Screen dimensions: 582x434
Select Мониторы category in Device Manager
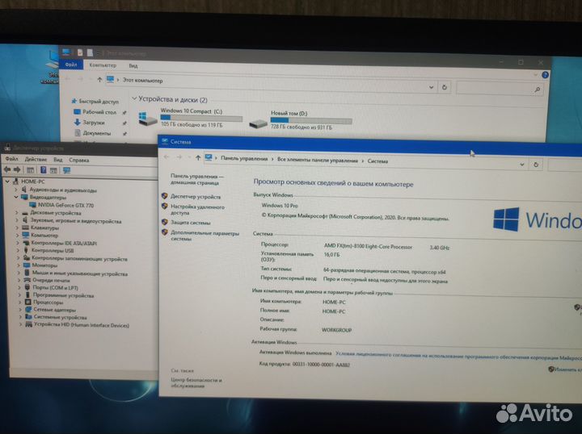[x=40, y=265]
